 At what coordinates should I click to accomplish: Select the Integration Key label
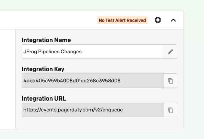click(43, 69)
